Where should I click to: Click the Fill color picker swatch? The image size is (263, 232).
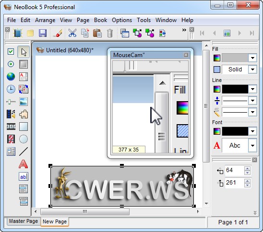click(217, 58)
